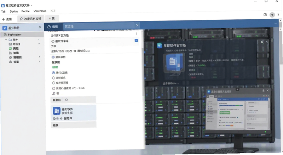Open the dropdown arrow on the last tree row
The image size is (283, 155).
pos(39,61)
